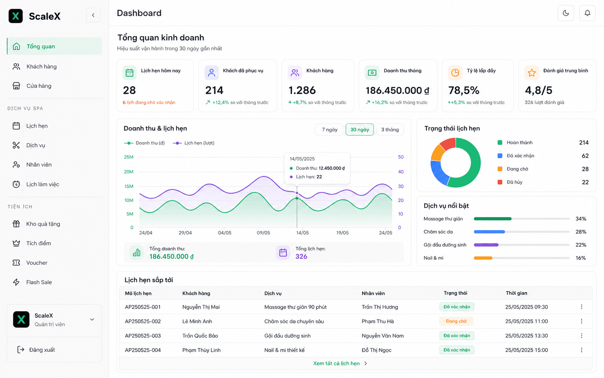Click appointment code AP250525-003
This screenshot has height=378, width=604.
tap(143, 336)
